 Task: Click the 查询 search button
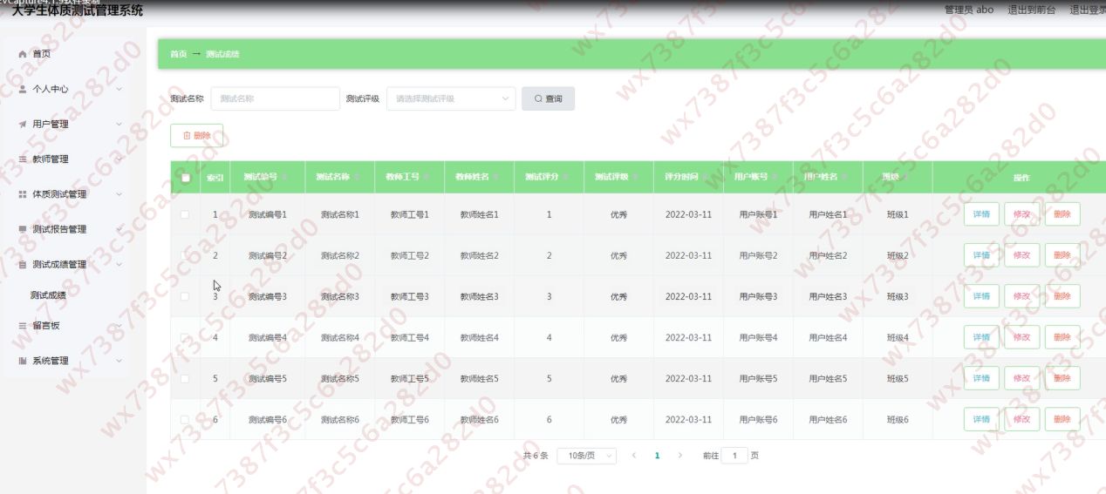click(548, 99)
